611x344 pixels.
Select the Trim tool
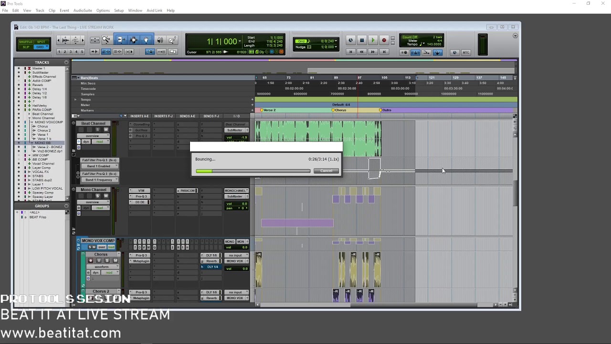(x=120, y=40)
